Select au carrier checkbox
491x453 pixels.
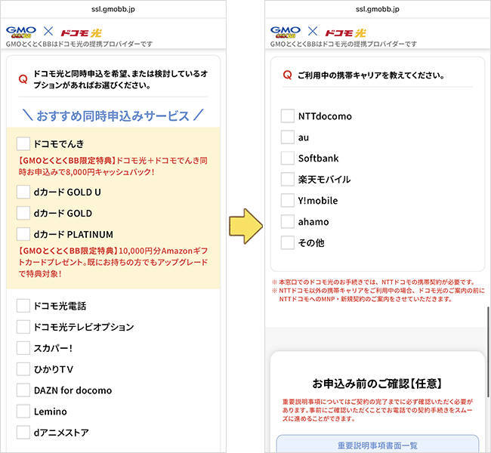click(x=288, y=137)
